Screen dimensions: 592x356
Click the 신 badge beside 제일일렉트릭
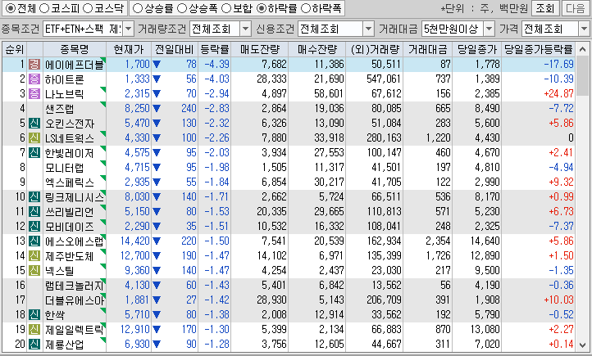click(x=34, y=329)
